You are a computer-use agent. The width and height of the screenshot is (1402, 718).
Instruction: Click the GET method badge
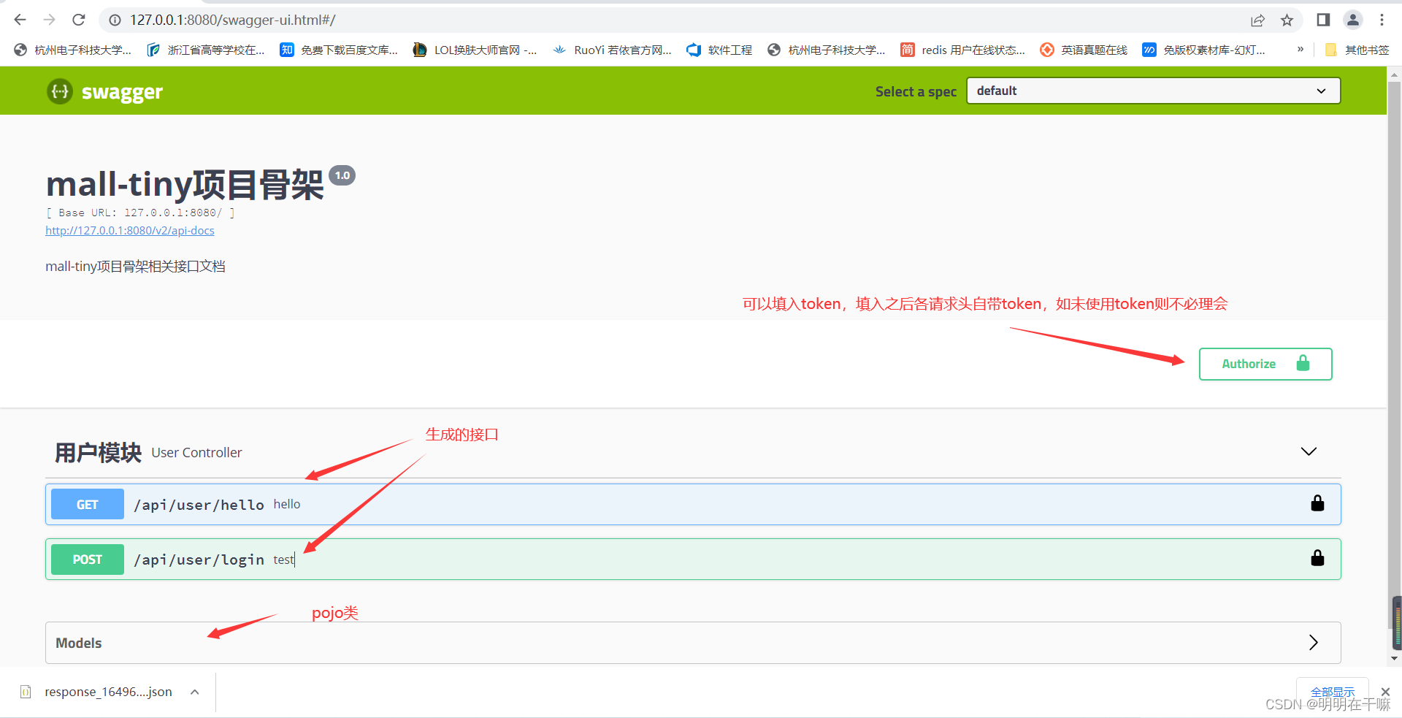click(88, 504)
